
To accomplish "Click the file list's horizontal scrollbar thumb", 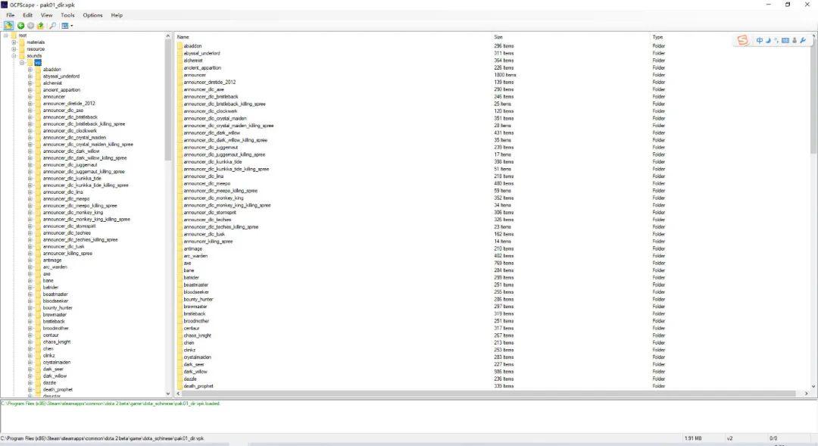I will point(489,393).
